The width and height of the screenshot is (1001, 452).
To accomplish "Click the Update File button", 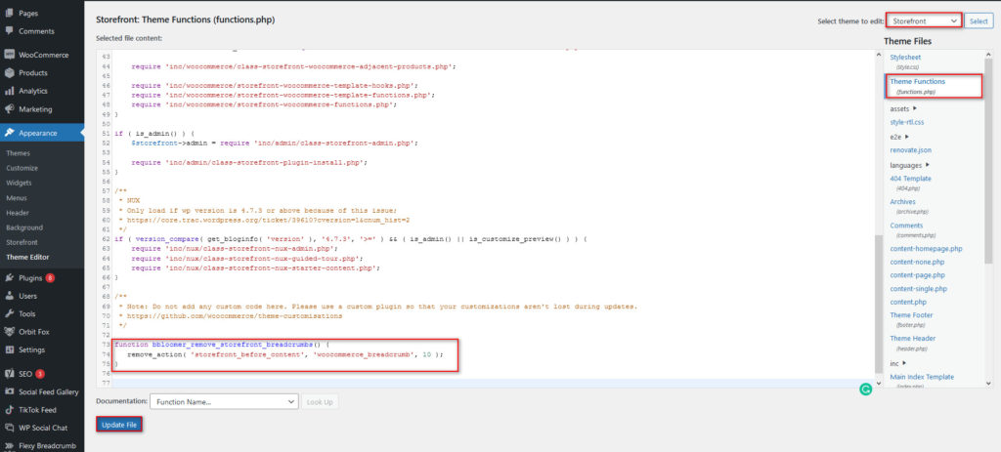I will tap(118, 425).
